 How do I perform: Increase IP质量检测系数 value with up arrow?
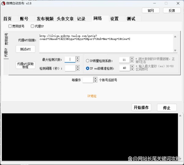pyautogui.click(x=132, y=59)
